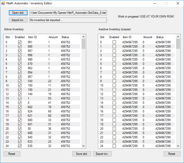The width and height of the screenshot is (184, 163).
Task: Click Active Inventory scrollbar down arrow
Action: [83, 146]
